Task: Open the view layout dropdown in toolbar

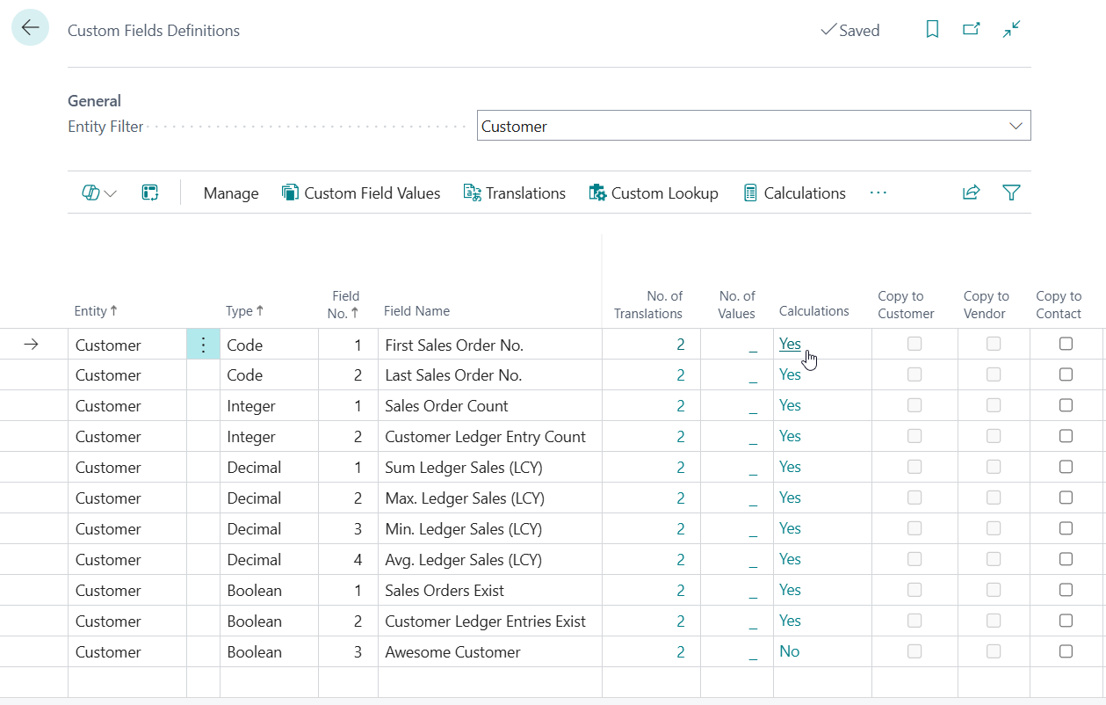Action: point(99,193)
